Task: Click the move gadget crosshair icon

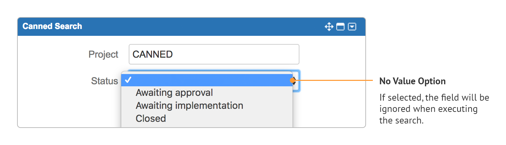Action: (329, 27)
